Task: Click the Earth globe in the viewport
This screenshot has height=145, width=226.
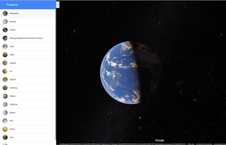Action: pos(131,72)
